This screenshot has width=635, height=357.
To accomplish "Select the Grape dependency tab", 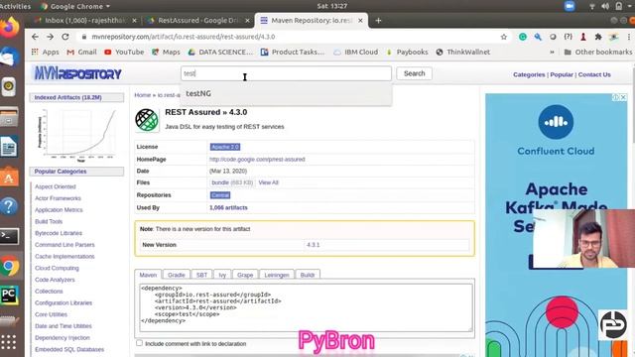I will 245,275.
